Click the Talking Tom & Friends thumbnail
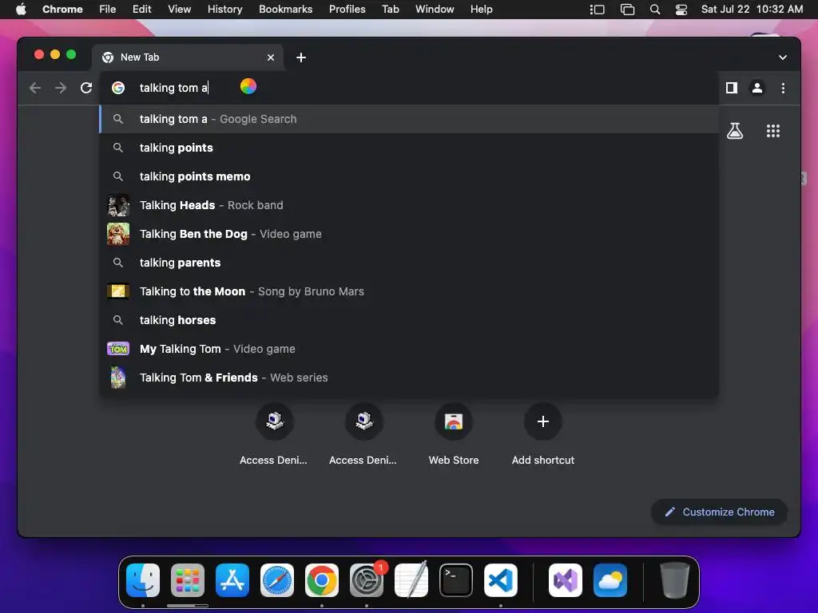This screenshot has height=613, width=818. [118, 377]
